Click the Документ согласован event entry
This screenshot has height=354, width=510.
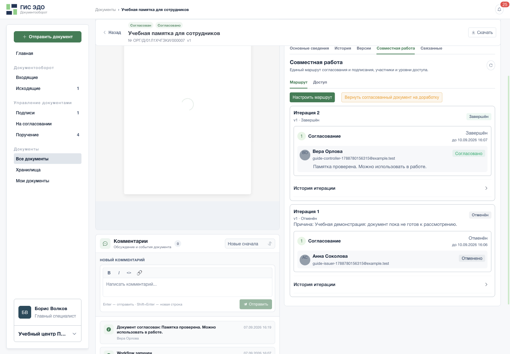187,332
